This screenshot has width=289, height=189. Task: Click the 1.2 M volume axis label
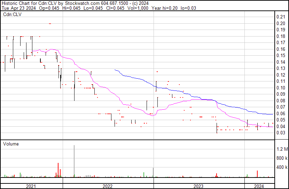click(x=282, y=149)
